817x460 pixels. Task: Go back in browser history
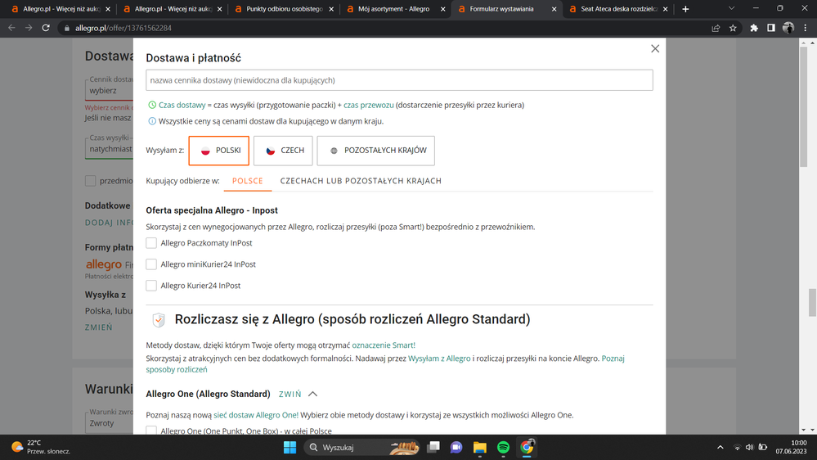click(11, 28)
